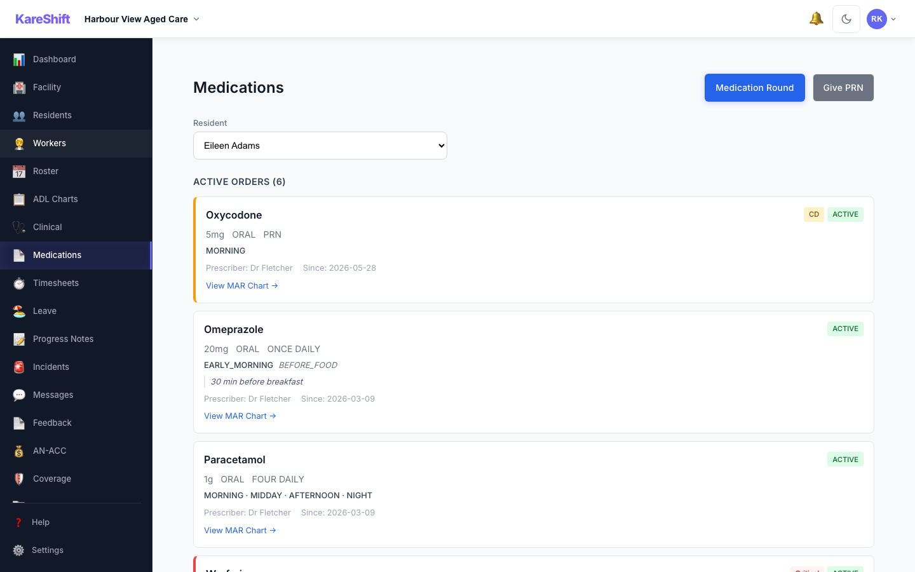Viewport: 915px width, 572px height.
Task: Click the Facility hospital icon
Action: (19, 87)
